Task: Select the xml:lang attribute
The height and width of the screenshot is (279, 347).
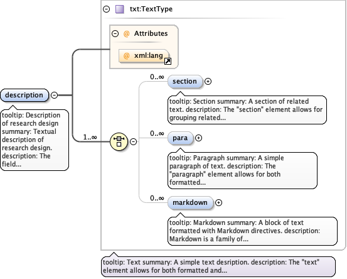Action: click(x=144, y=56)
